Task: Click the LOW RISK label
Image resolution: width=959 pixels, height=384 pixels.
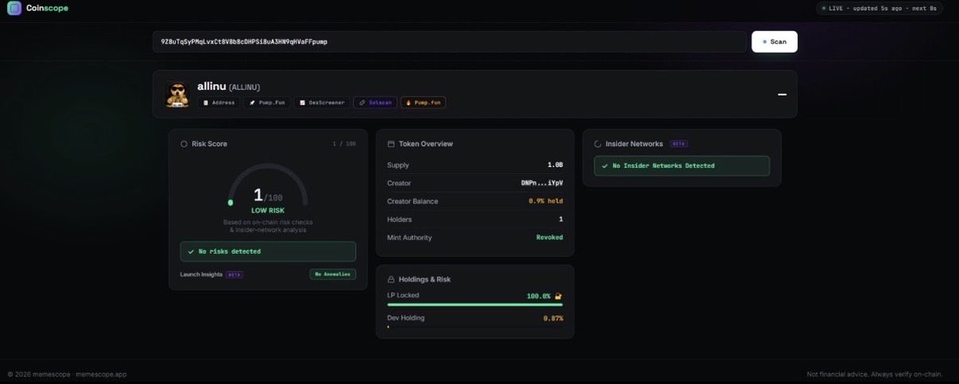Action: [268, 211]
